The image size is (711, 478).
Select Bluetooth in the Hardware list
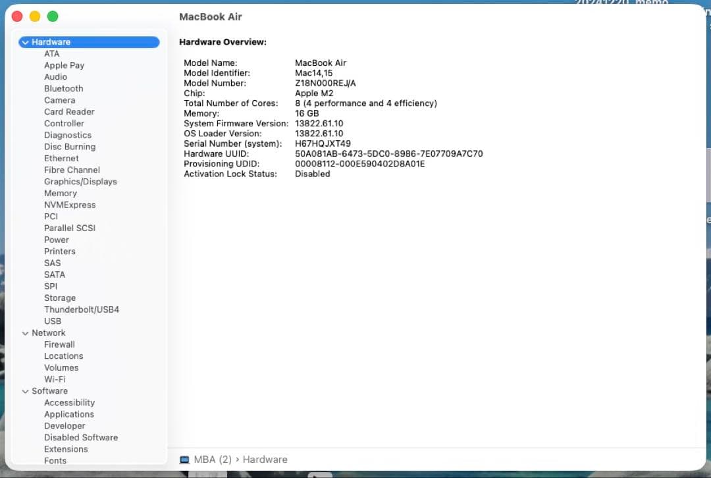(x=63, y=88)
